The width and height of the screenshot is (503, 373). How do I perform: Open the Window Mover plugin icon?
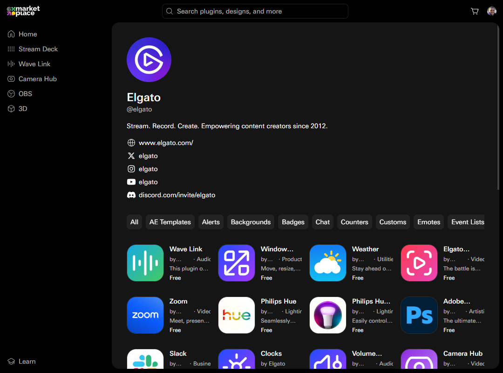coord(237,263)
